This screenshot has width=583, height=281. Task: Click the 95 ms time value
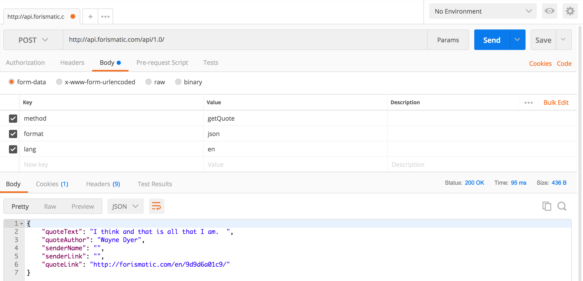[518, 183]
